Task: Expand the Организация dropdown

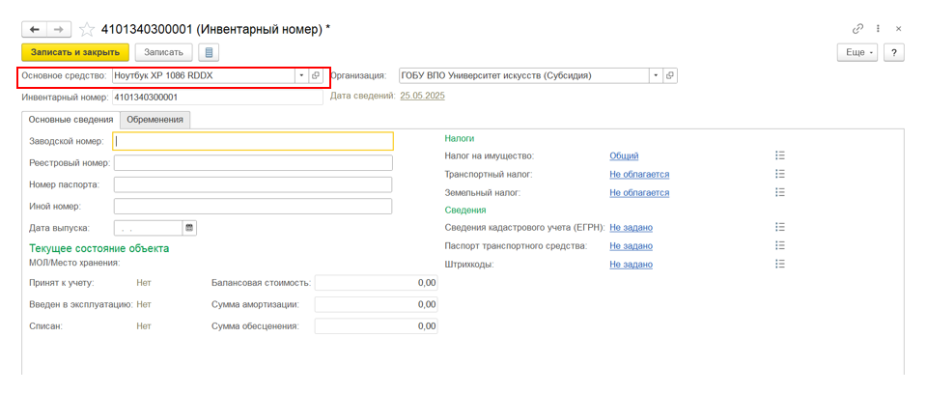Action: pos(656,75)
